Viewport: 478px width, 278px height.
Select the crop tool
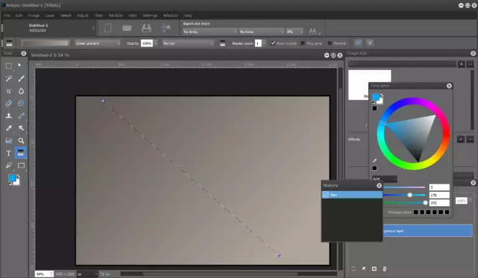pyautogui.click(x=9, y=91)
